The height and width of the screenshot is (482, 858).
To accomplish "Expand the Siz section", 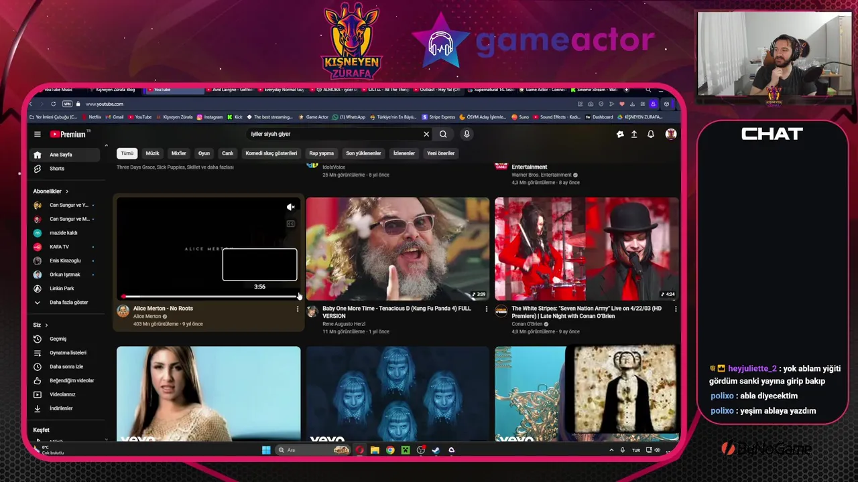I will [x=40, y=325].
